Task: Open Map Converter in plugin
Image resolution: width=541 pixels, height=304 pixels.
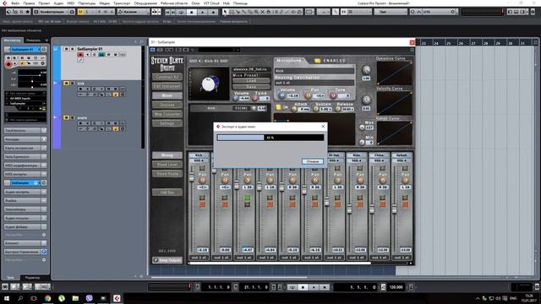Action: (x=167, y=114)
